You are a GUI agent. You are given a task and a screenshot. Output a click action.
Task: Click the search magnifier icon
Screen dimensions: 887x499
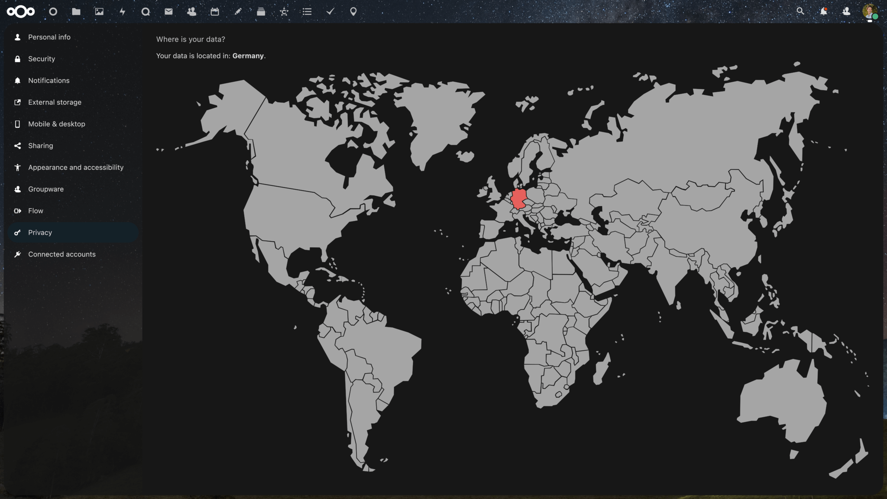[800, 11]
